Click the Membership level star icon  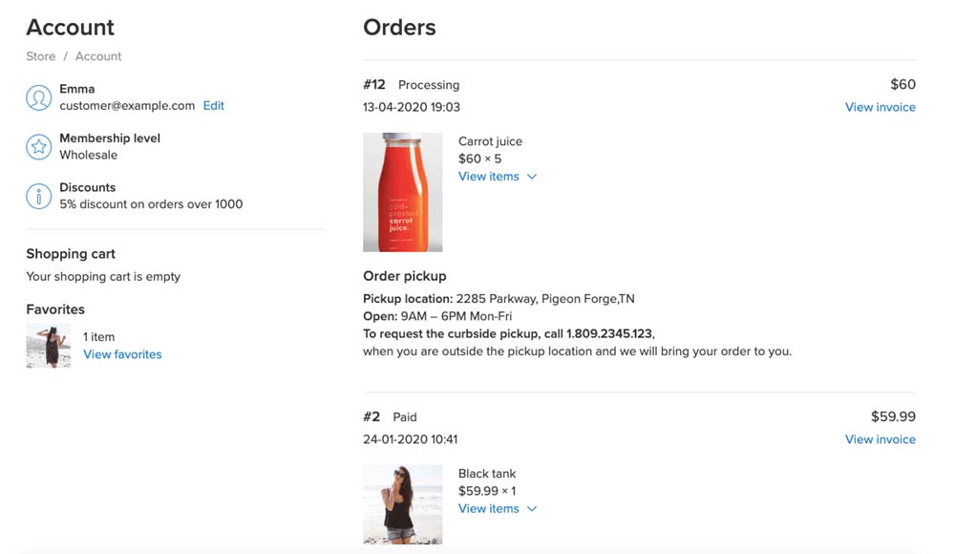[38, 147]
